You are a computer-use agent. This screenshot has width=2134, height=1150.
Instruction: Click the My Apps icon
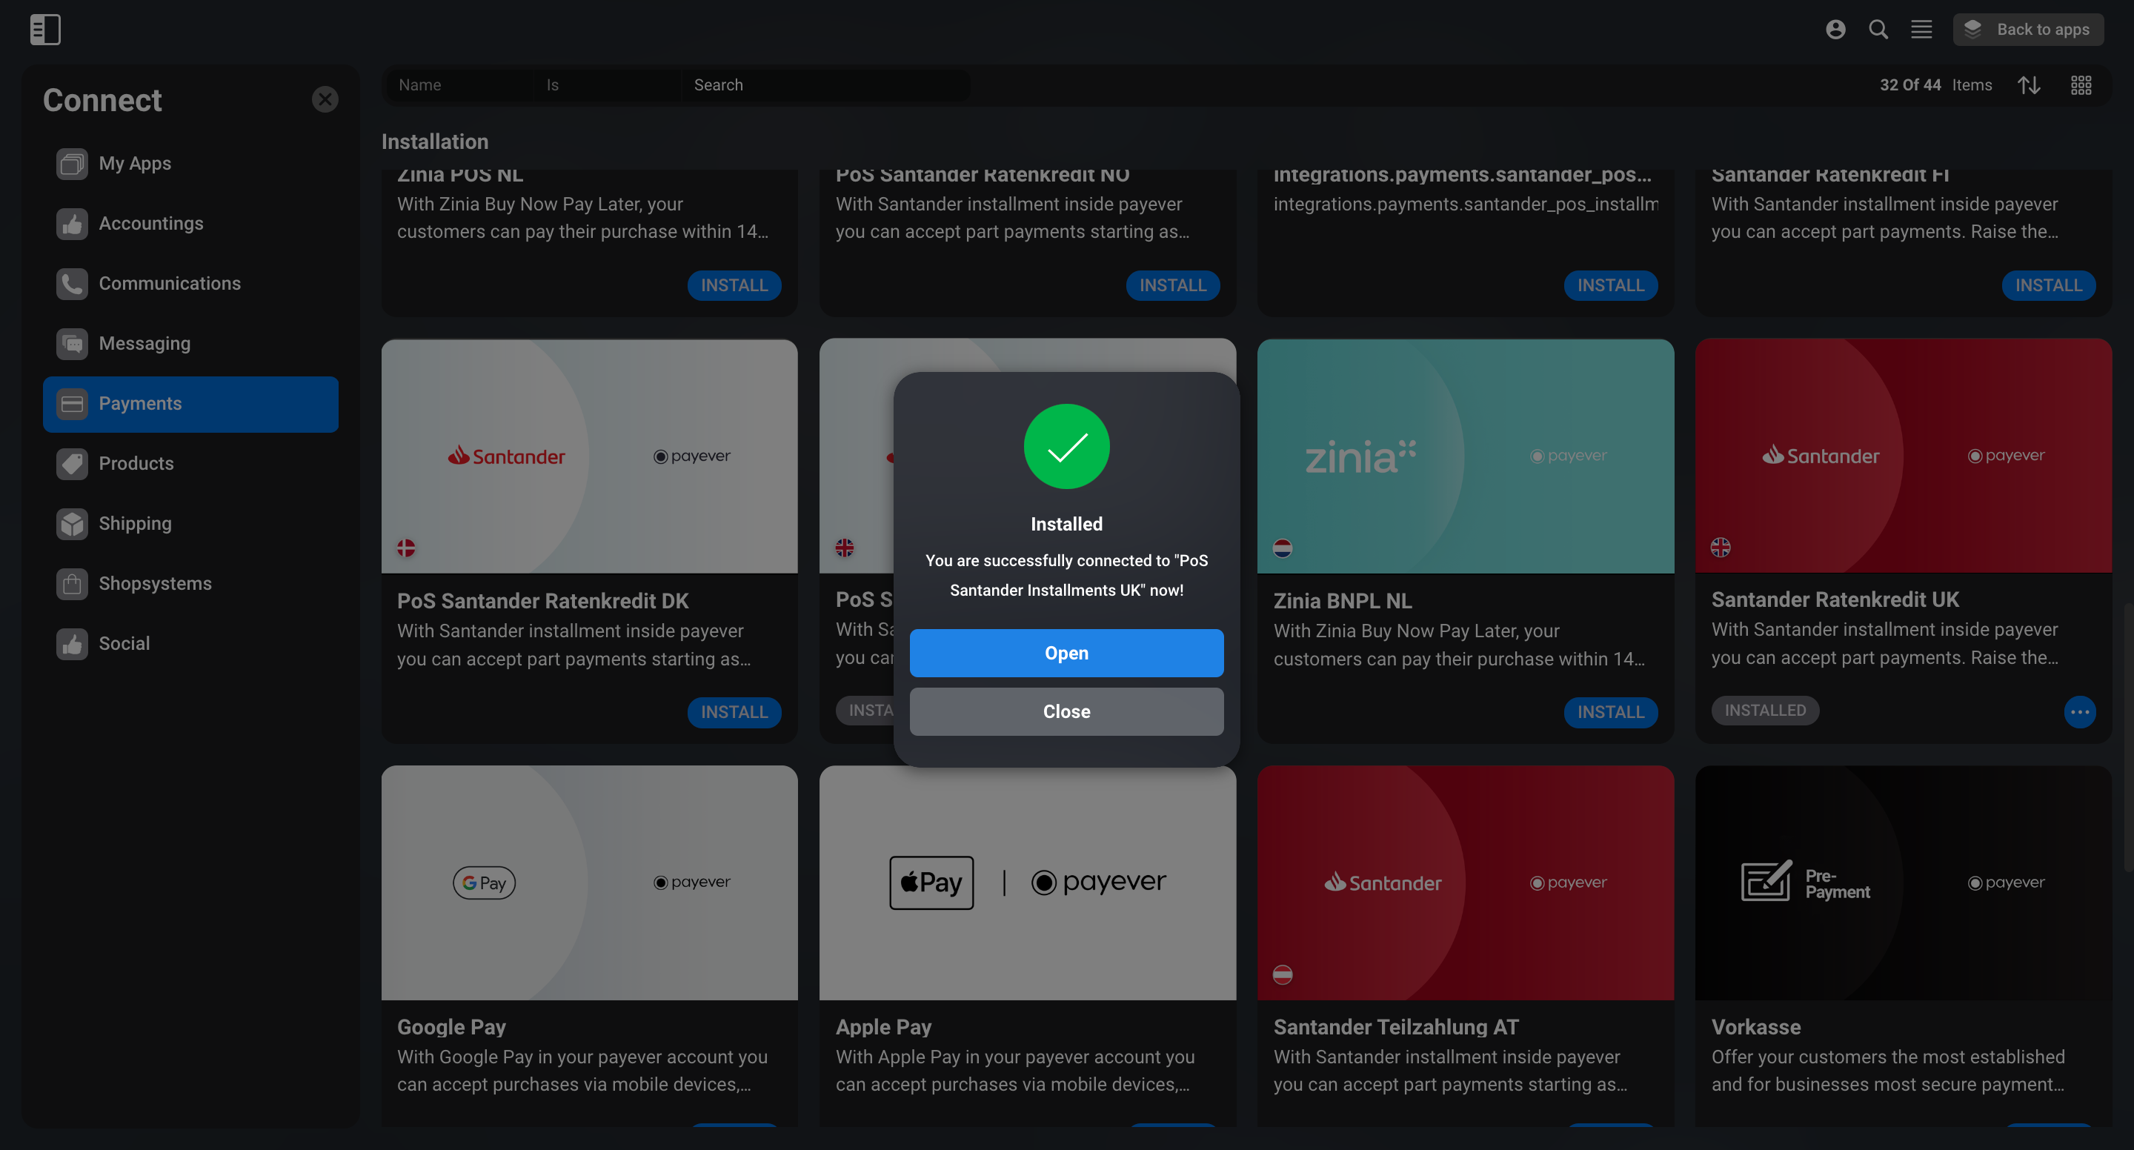coord(72,163)
